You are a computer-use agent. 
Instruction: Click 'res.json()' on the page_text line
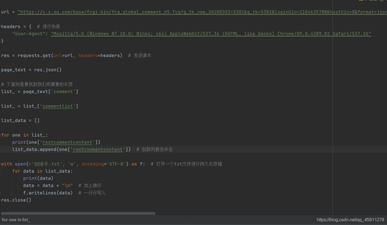click(x=48, y=70)
